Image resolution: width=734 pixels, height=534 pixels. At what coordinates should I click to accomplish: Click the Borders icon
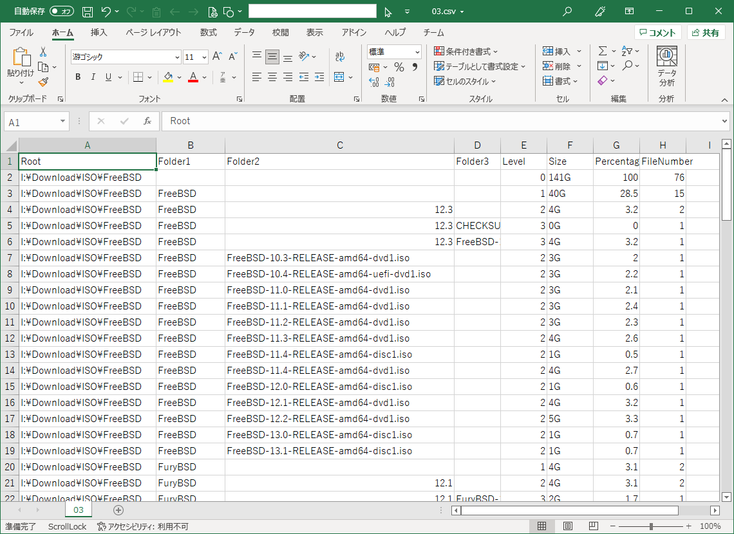[138, 77]
